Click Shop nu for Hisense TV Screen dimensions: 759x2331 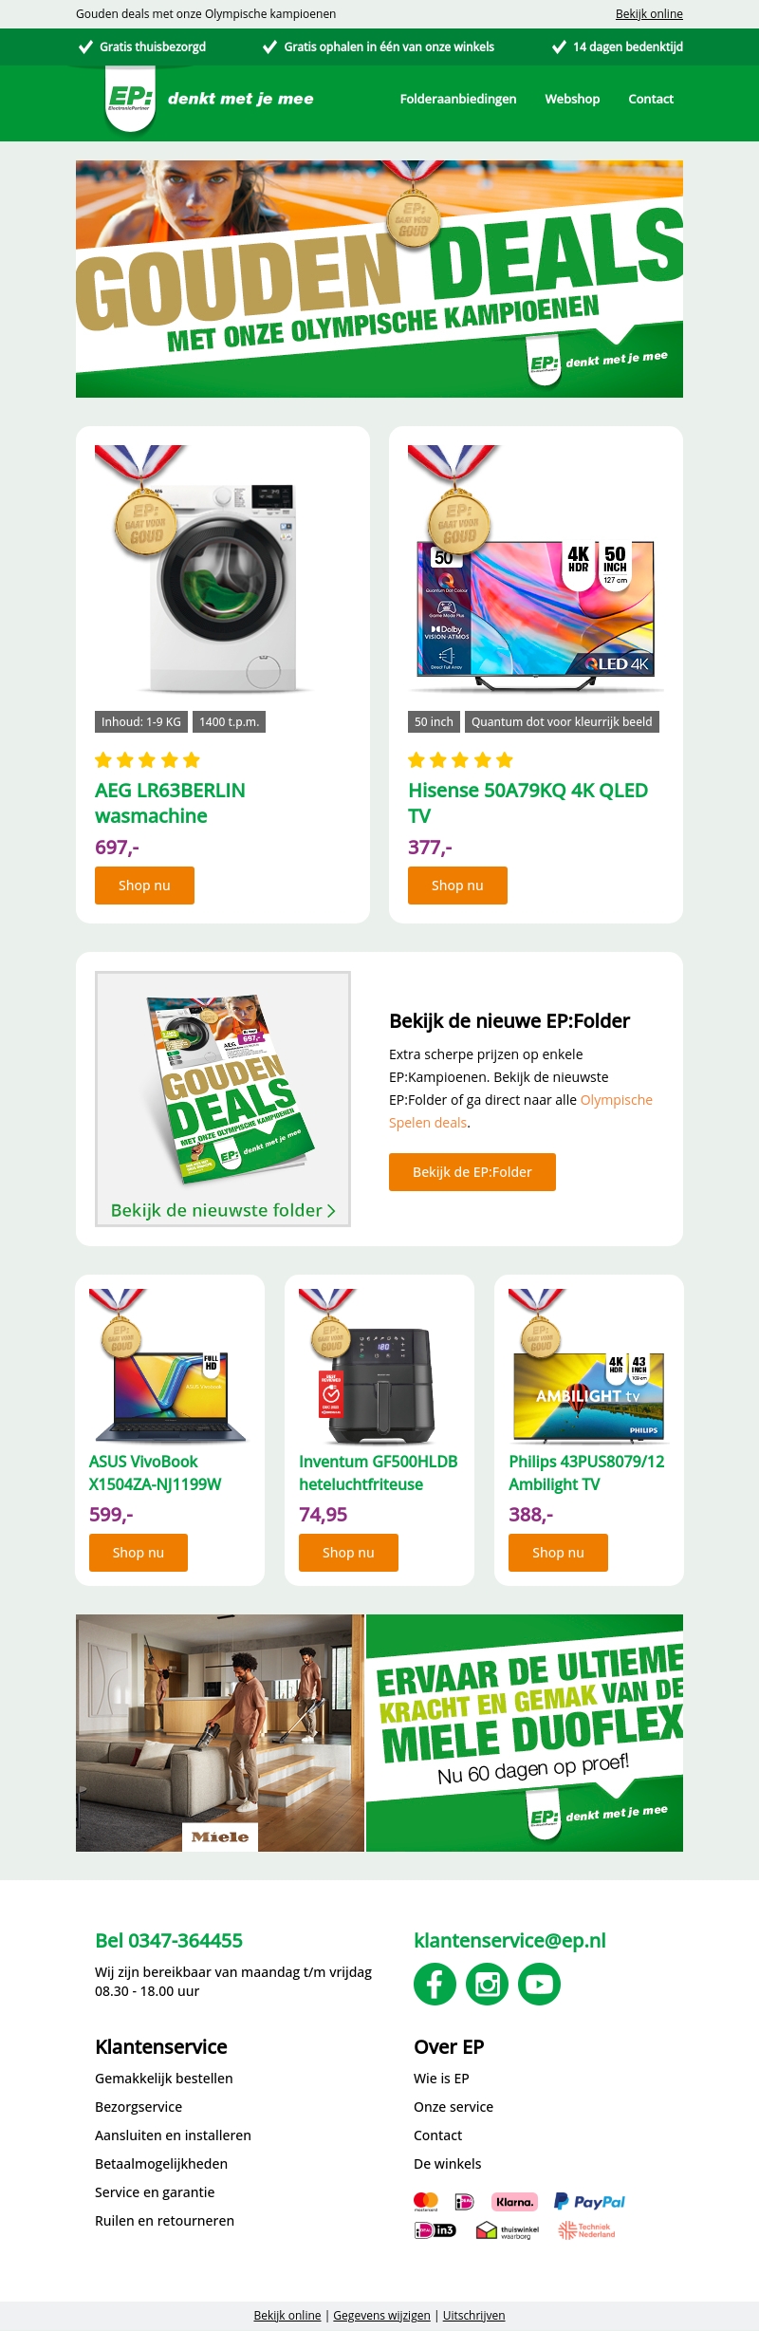(x=457, y=886)
